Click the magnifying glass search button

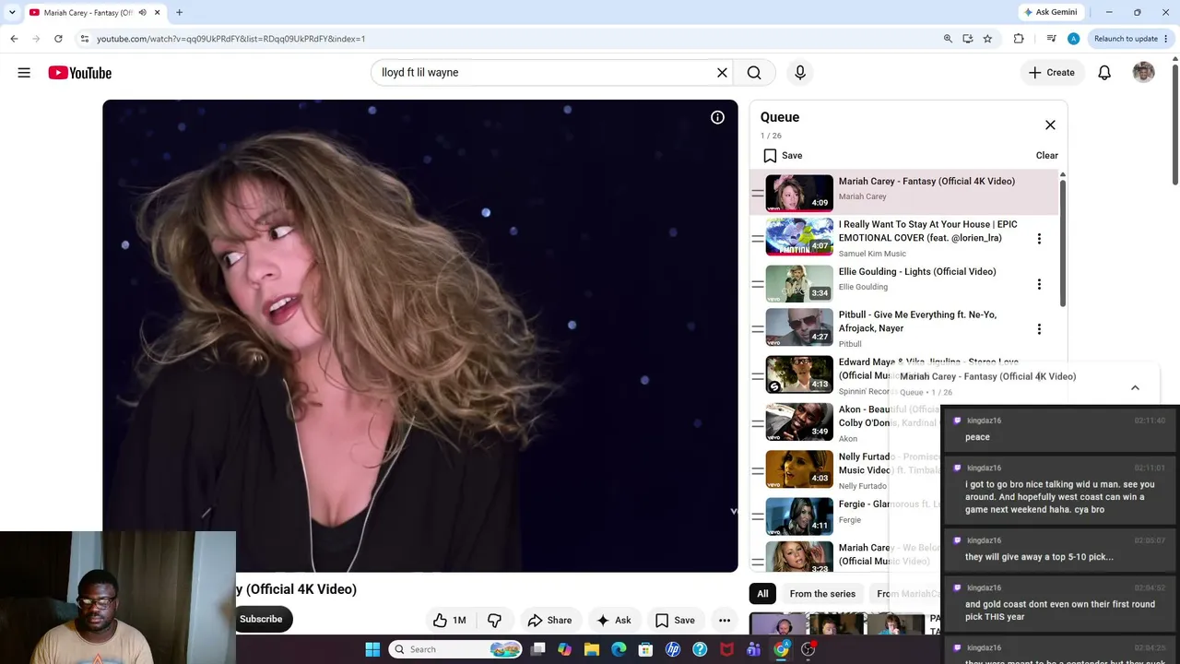click(x=754, y=73)
